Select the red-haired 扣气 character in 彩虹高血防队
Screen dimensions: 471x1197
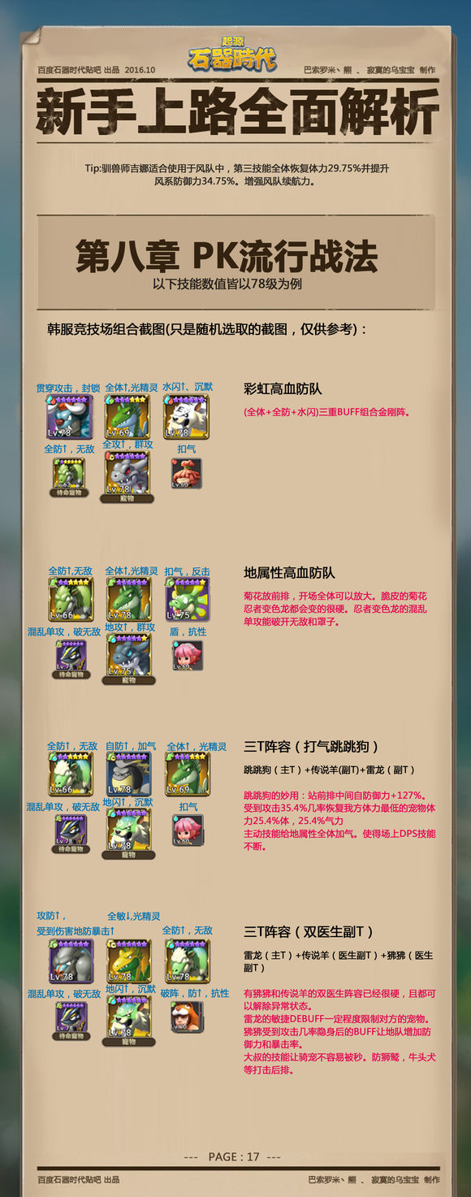click(187, 474)
